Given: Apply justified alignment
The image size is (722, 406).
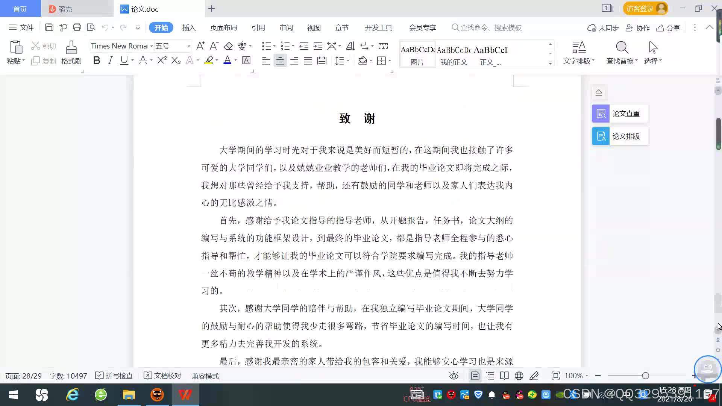Looking at the screenshot, I should coord(308,61).
